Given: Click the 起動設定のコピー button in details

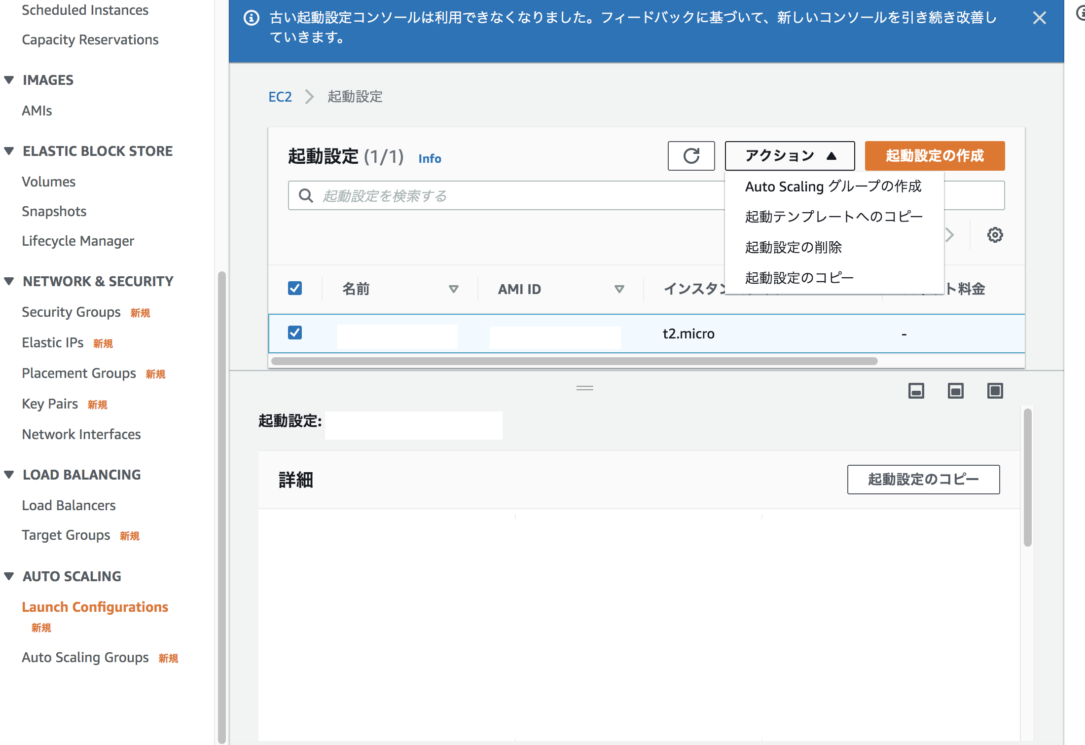Looking at the screenshot, I should tap(923, 479).
